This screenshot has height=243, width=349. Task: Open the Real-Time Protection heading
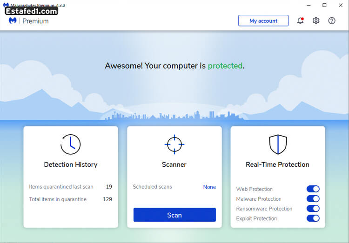pyautogui.click(x=278, y=164)
